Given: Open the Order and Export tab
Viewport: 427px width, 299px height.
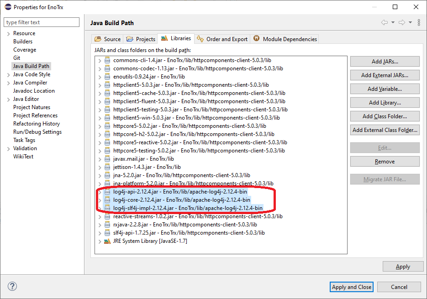Looking at the screenshot, I should tap(222, 39).
